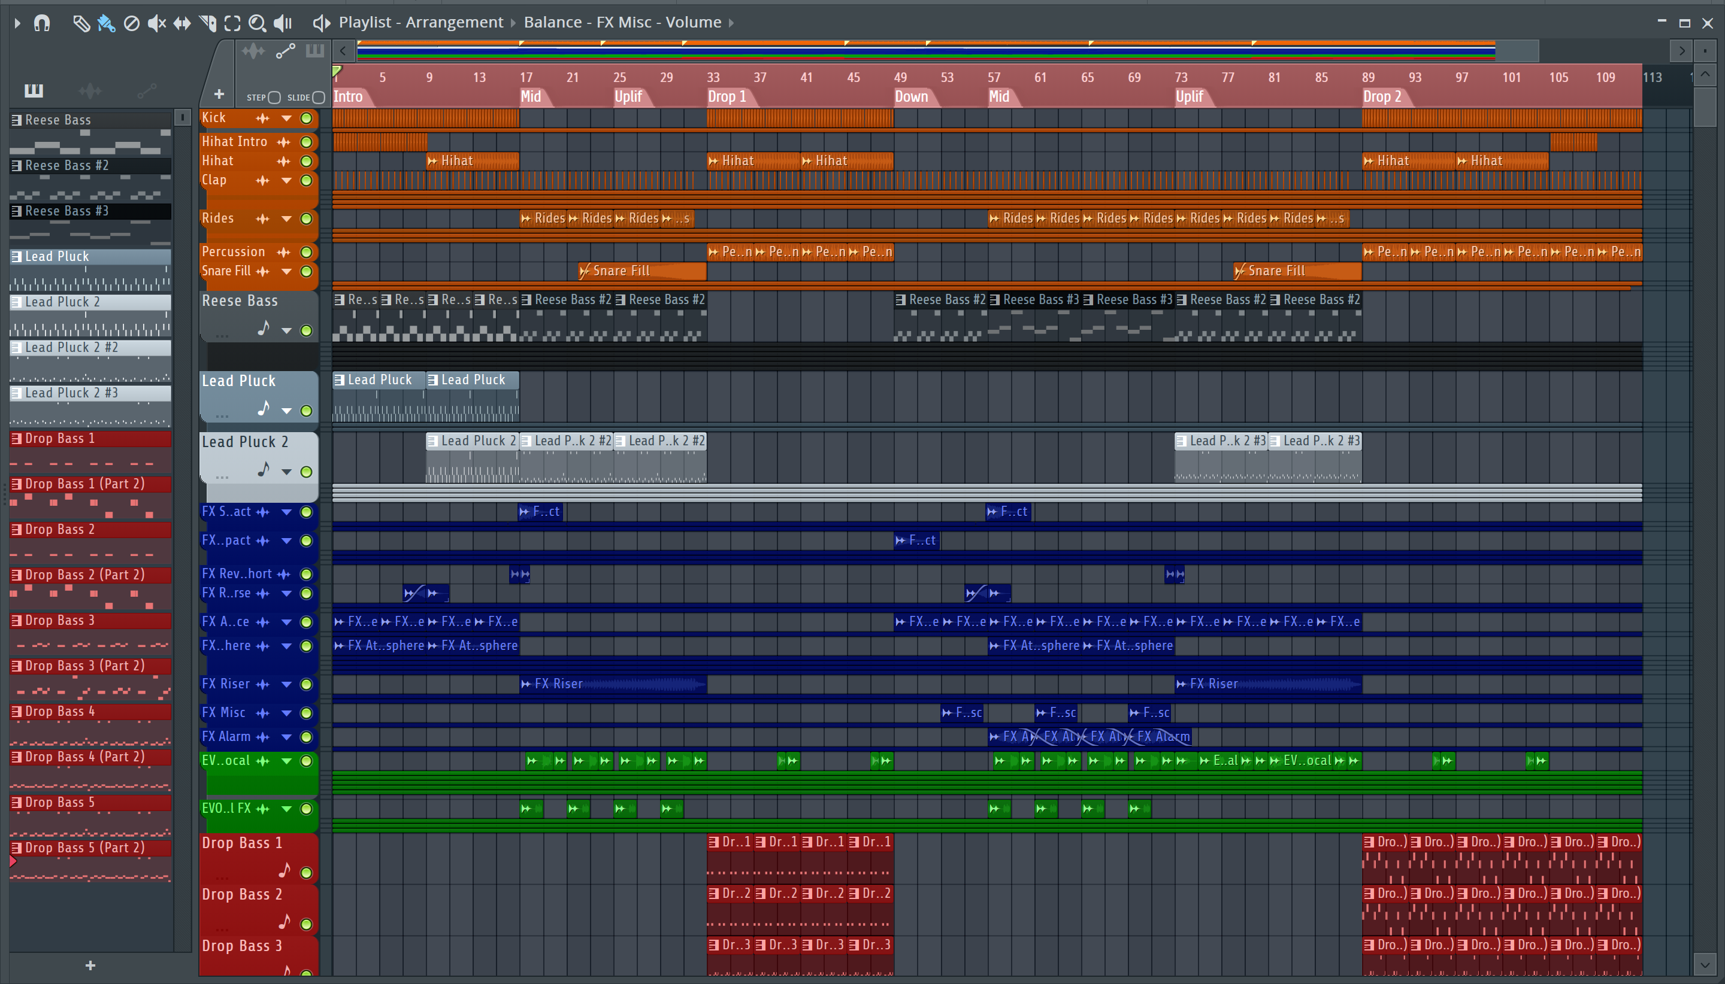
Task: Switch clip focus to audio clips
Action: coord(253,51)
